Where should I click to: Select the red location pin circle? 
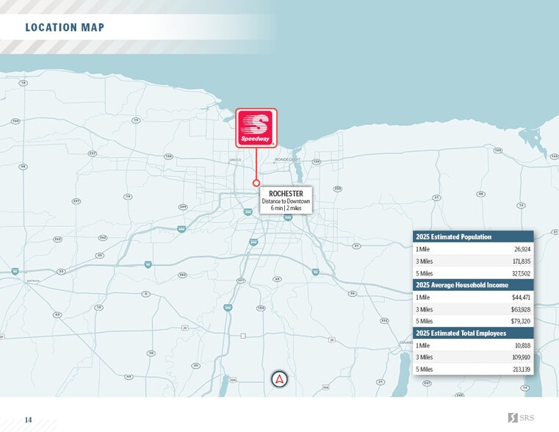(x=256, y=183)
